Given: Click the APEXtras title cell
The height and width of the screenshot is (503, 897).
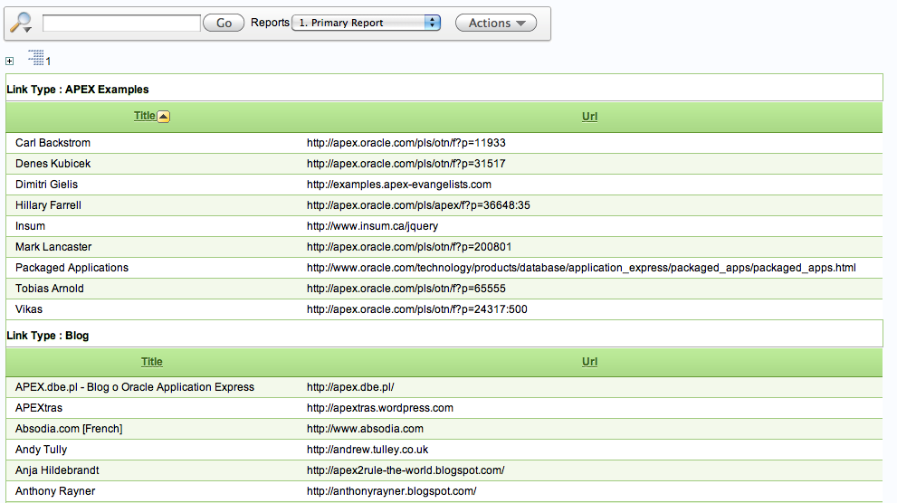Looking at the screenshot, I should pos(39,407).
